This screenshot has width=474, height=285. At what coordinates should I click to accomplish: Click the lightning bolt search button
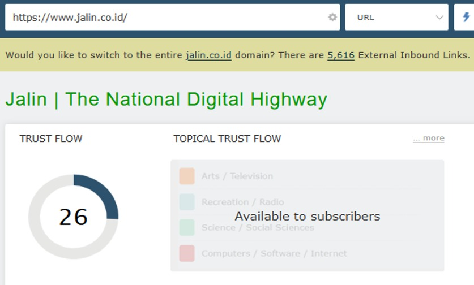coord(466,17)
